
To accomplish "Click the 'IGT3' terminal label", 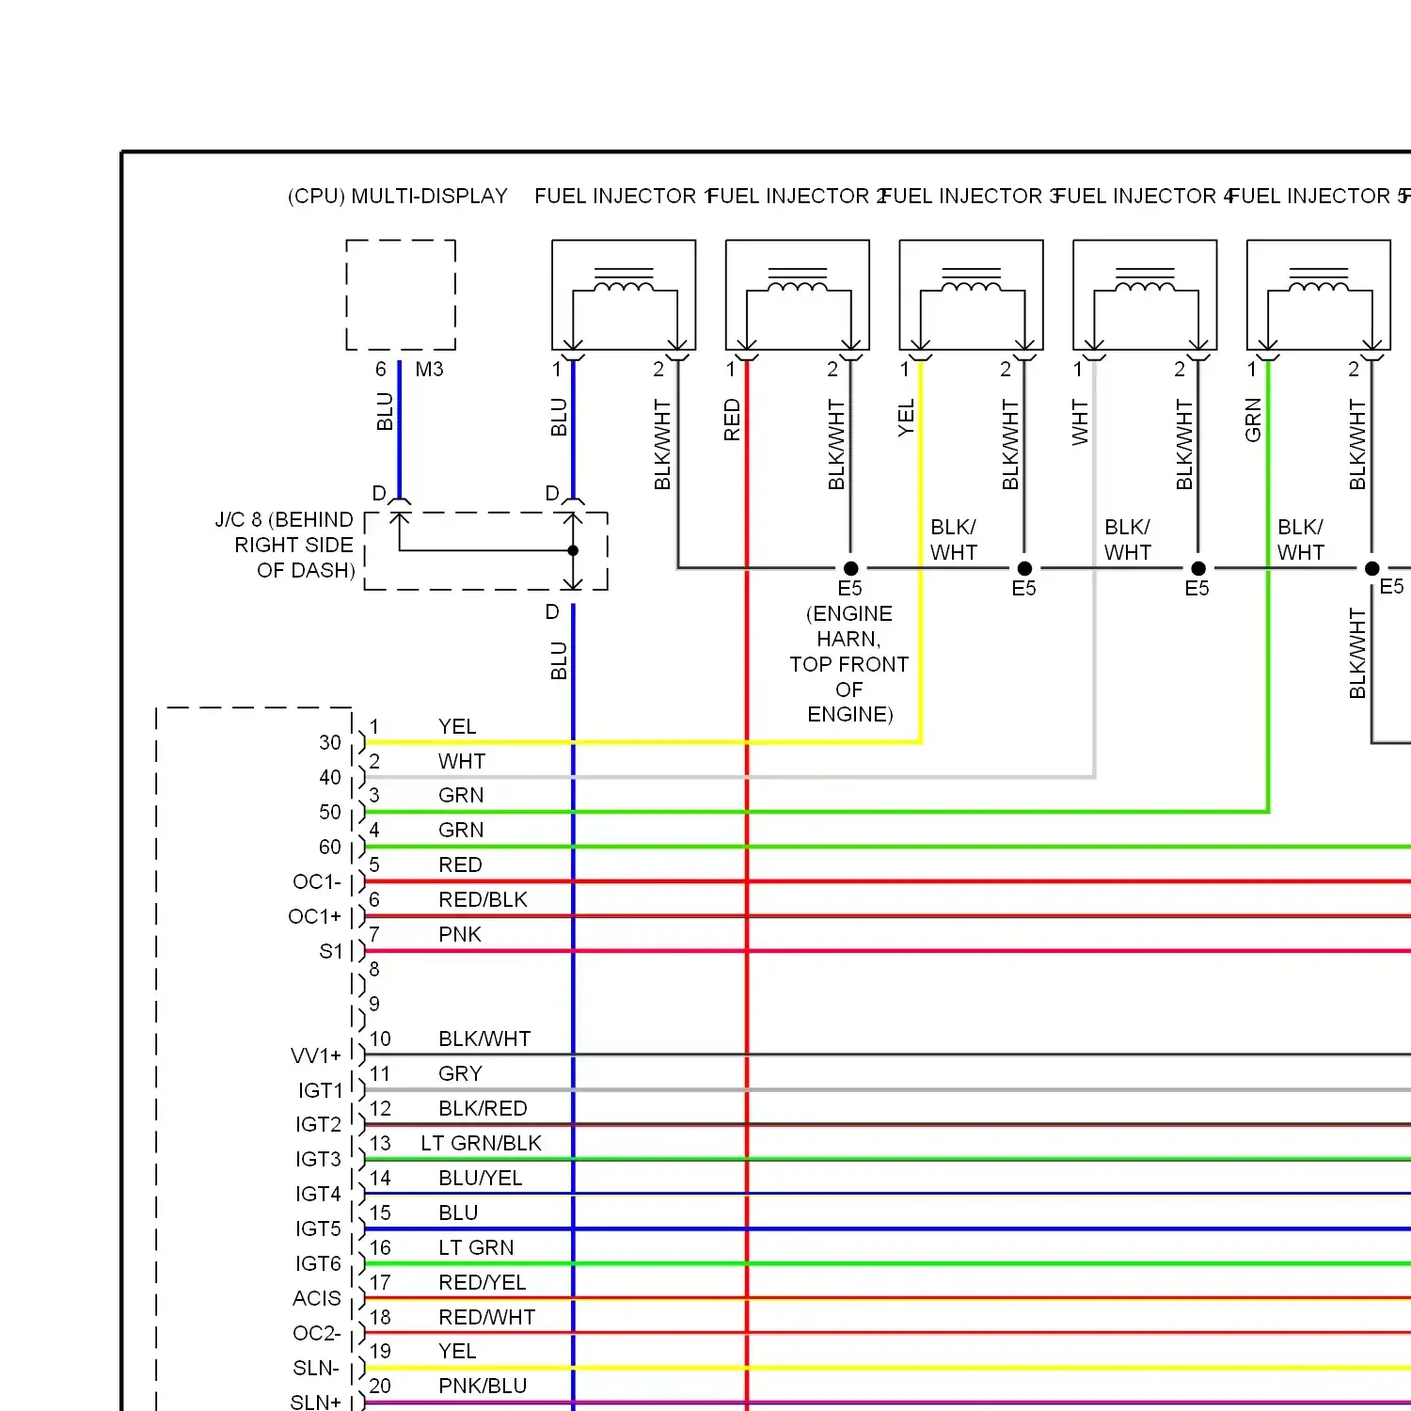I will point(319,1159).
